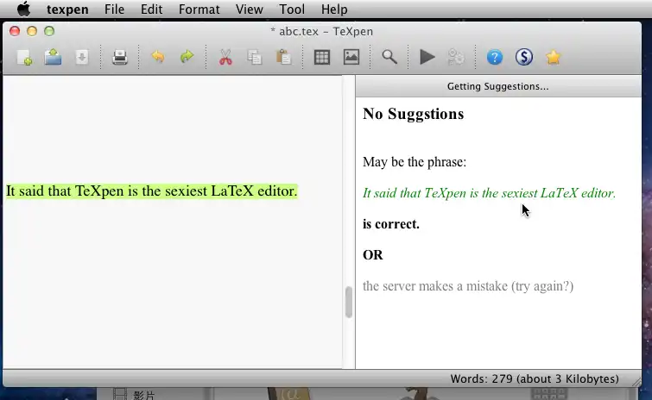Open the texpen application menu
The width and height of the screenshot is (652, 400).
(x=67, y=9)
